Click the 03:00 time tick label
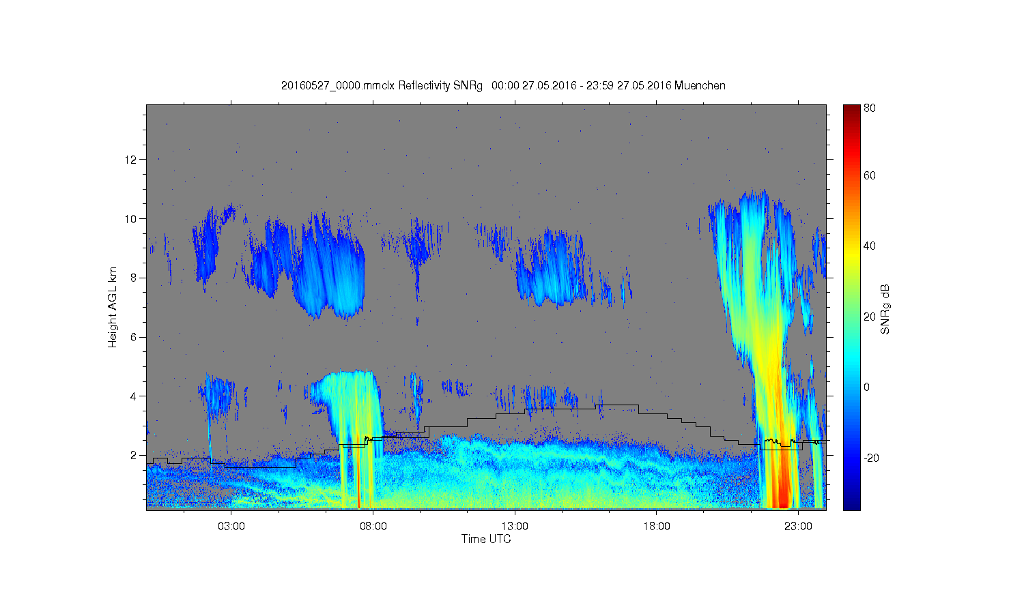Image resolution: width=1024 pixels, height=614 pixels. click(x=231, y=527)
